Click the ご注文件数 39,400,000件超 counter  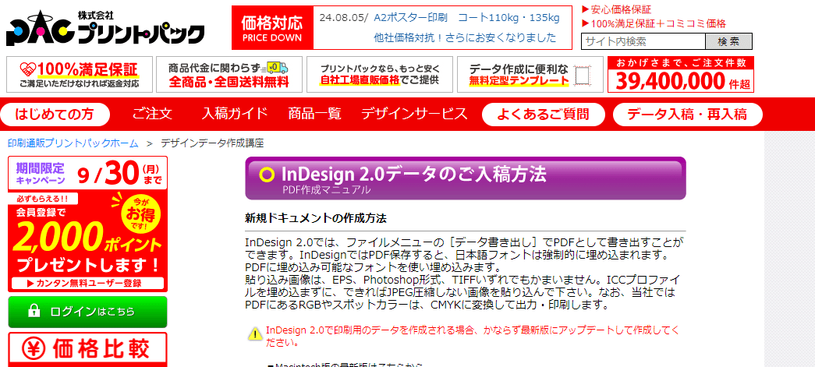pyautogui.click(x=680, y=74)
